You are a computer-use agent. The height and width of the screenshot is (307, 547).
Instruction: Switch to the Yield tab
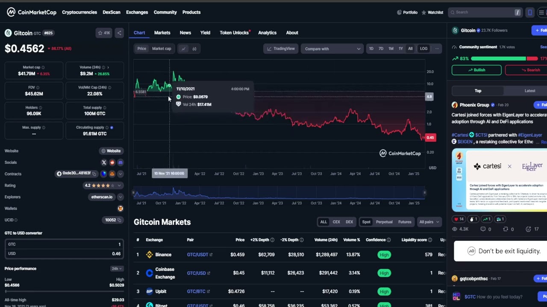[205, 33]
